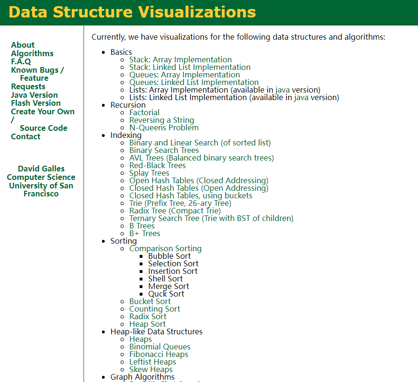
Task: Go to the Algorithms sidebar link
Action: pyautogui.click(x=32, y=54)
